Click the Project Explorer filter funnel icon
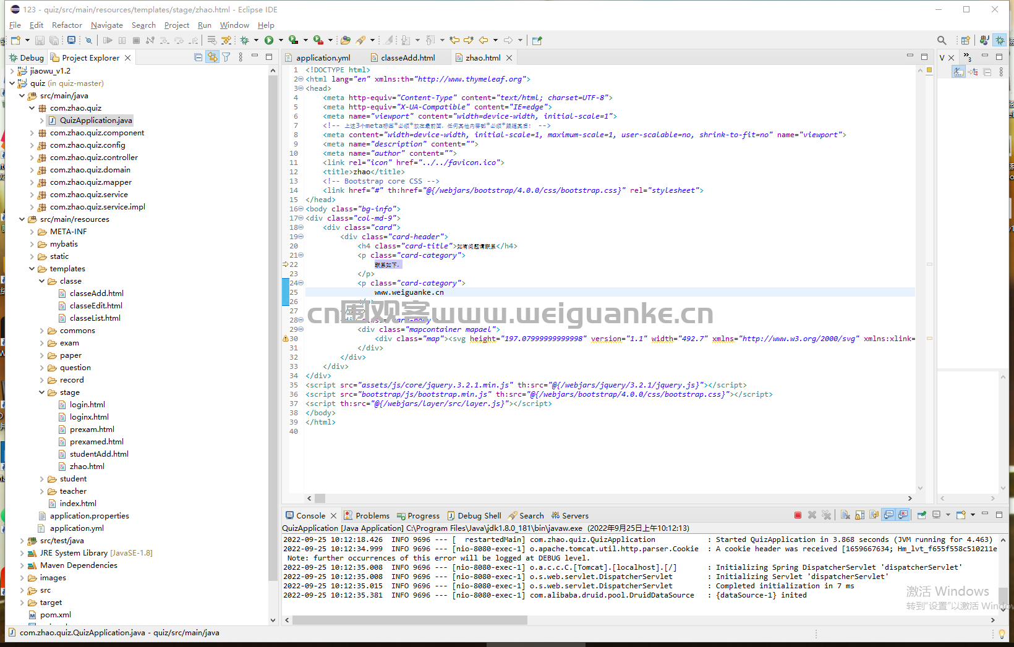The image size is (1014, 647). pyautogui.click(x=226, y=57)
